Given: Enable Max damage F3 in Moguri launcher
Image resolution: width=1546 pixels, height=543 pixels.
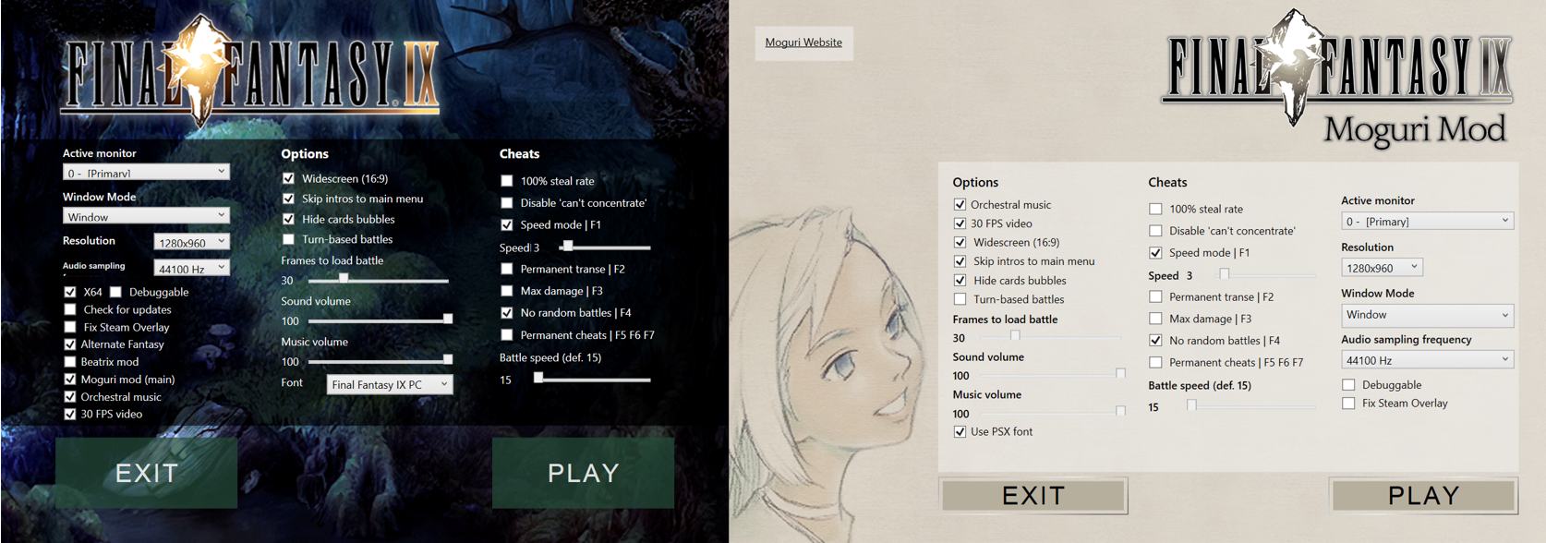Looking at the screenshot, I should click(x=1155, y=319).
